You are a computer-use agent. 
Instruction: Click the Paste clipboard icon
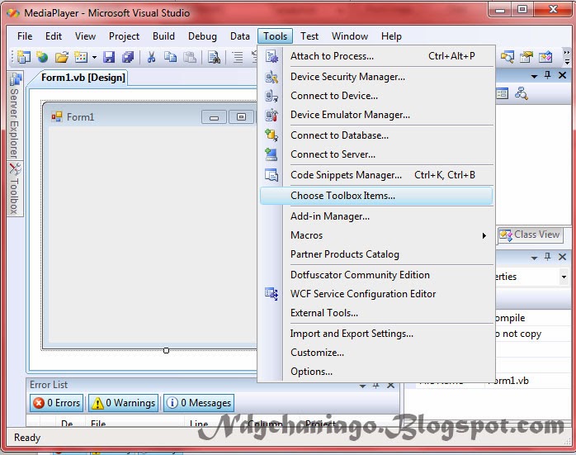coord(190,57)
